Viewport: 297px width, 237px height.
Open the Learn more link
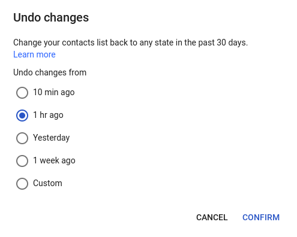pos(34,54)
